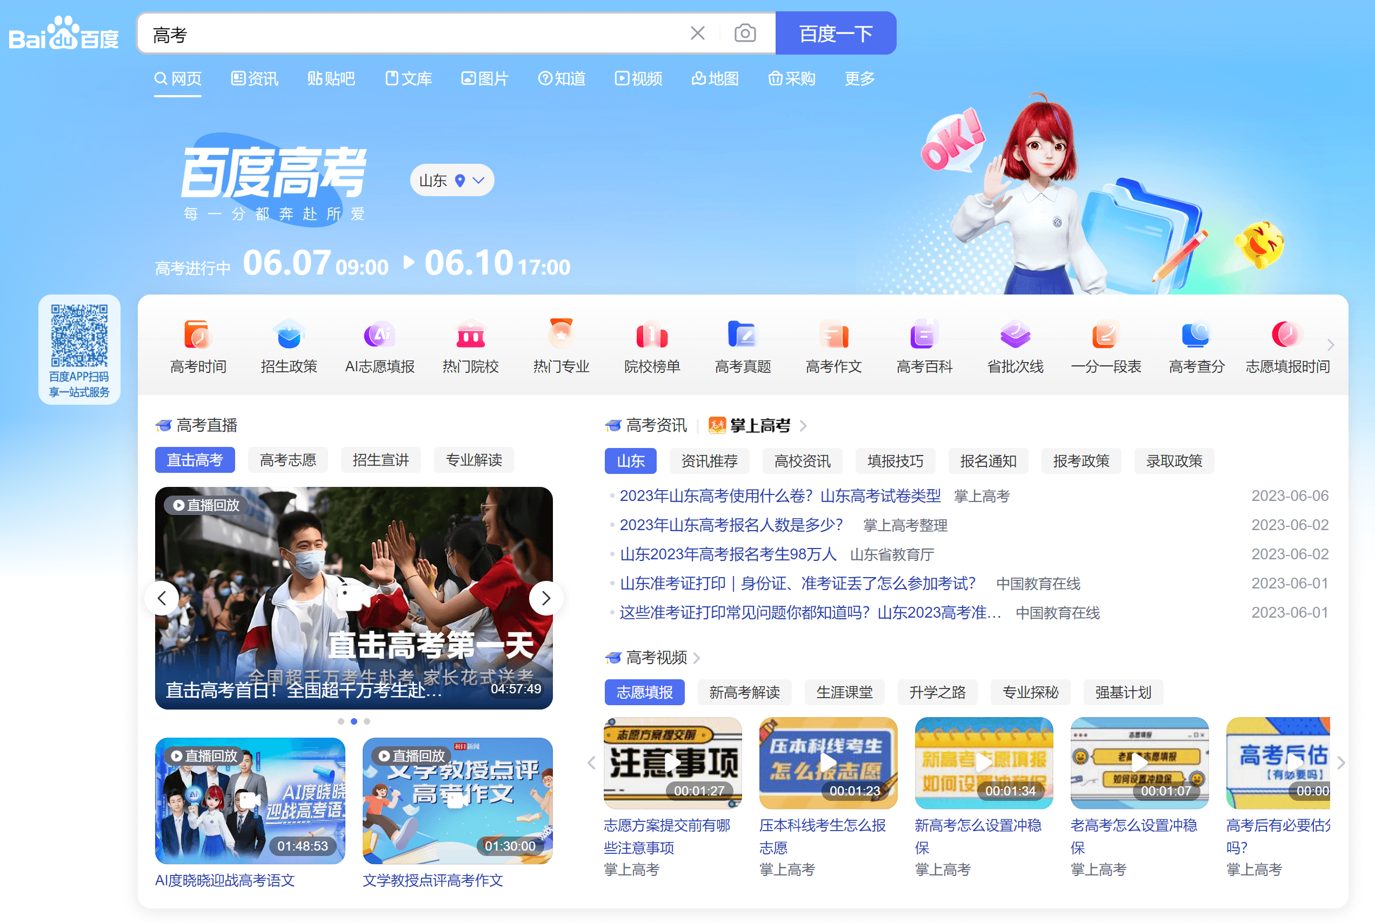Select the 高校资讯 news filter tab
Screen dimensions: 1375x923
pos(802,461)
